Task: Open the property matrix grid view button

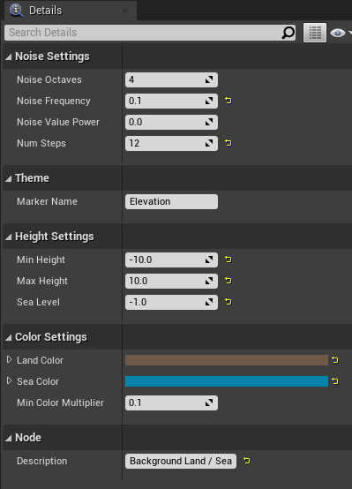Action: pos(315,33)
